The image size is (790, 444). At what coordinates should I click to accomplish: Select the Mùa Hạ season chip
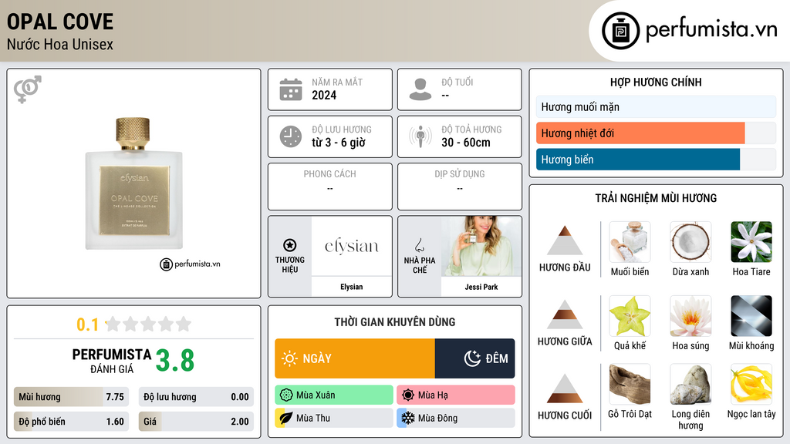pyautogui.click(x=456, y=395)
